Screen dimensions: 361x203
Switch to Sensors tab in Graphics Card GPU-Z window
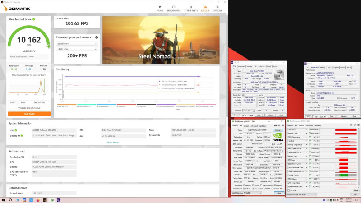tap(246, 126)
